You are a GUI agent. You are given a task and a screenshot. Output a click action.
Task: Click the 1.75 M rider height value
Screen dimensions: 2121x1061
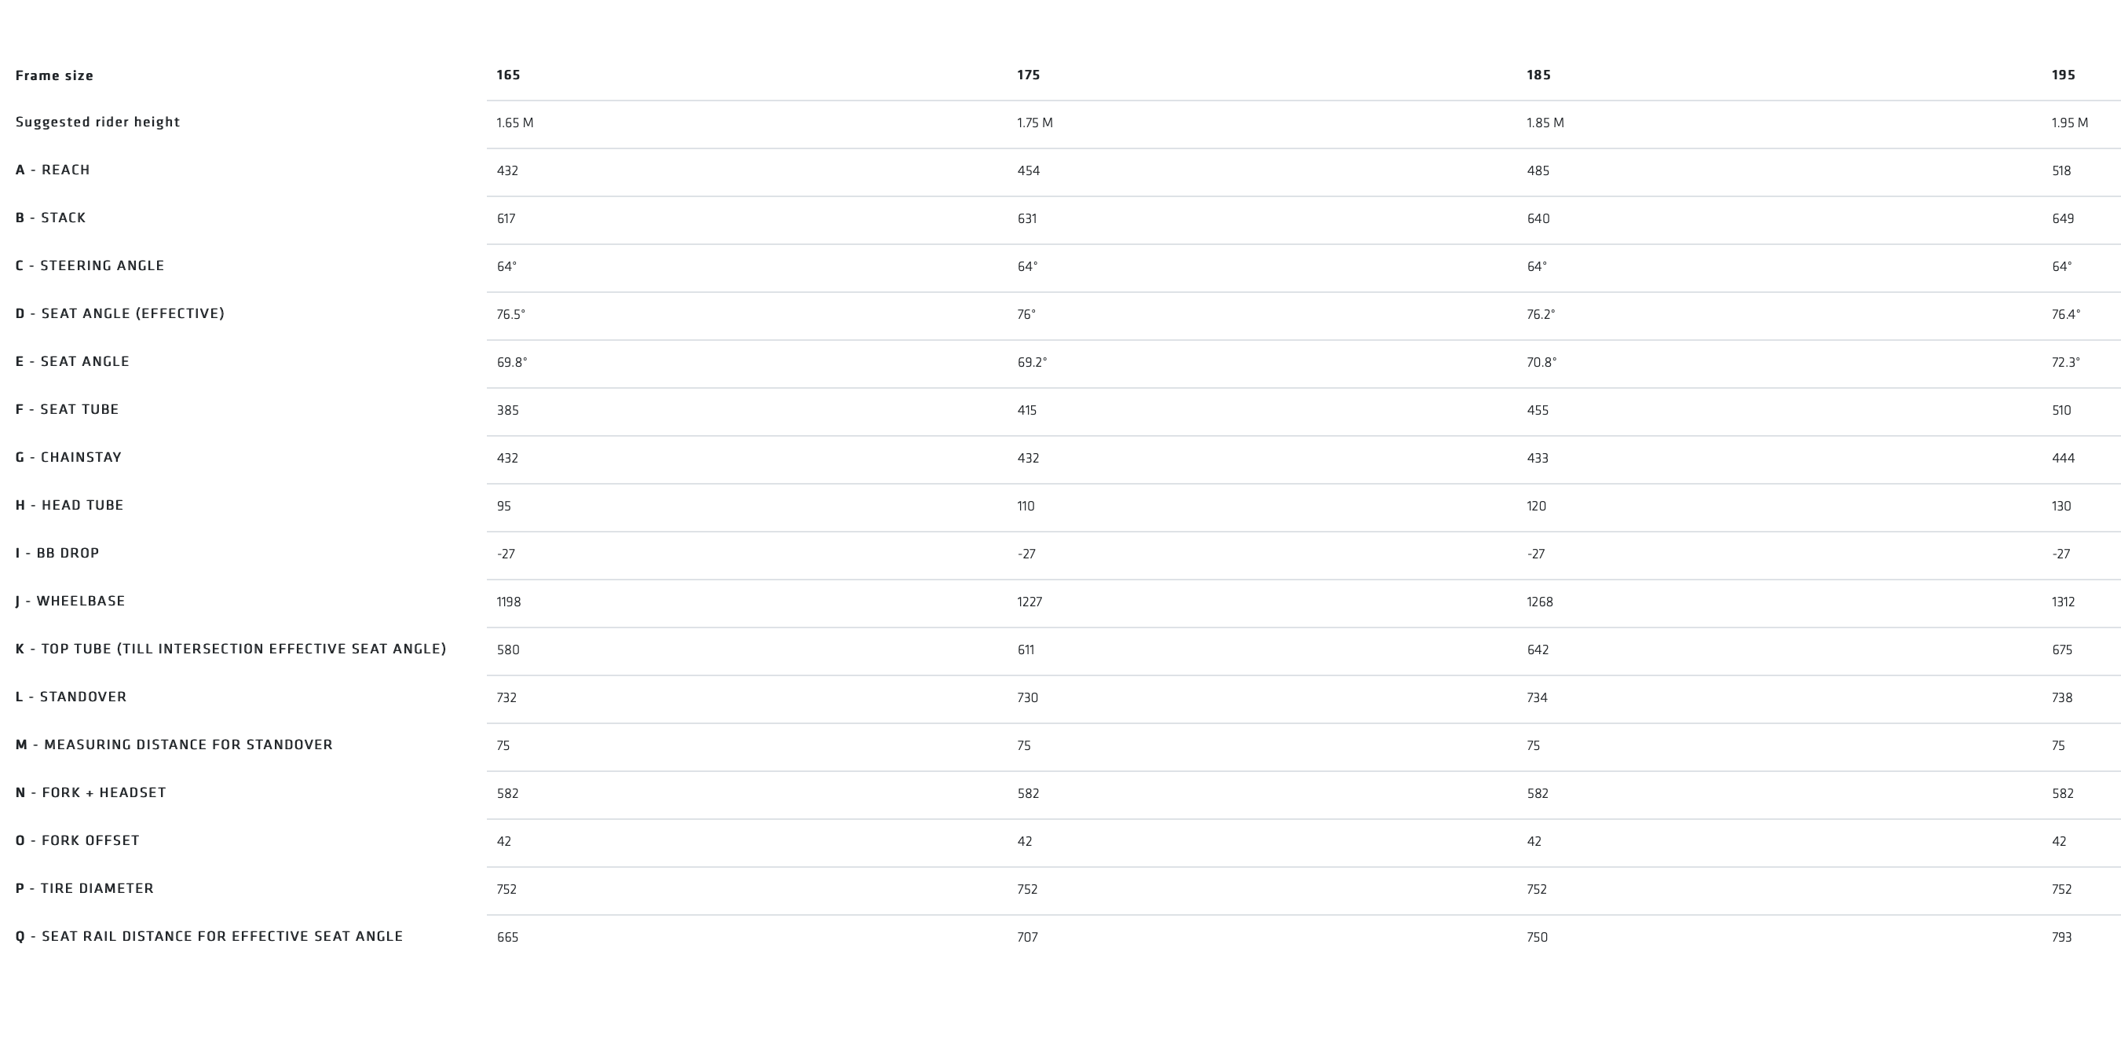coord(1034,123)
